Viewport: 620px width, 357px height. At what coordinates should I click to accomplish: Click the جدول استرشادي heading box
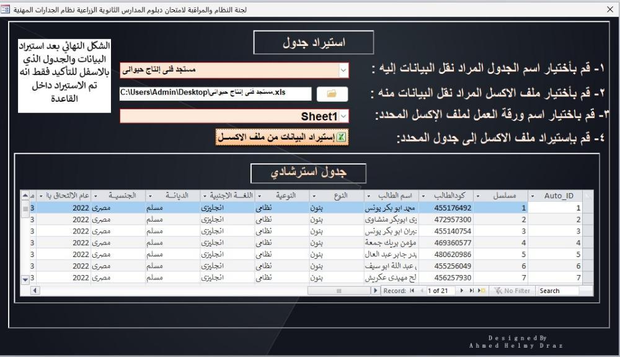308,173
